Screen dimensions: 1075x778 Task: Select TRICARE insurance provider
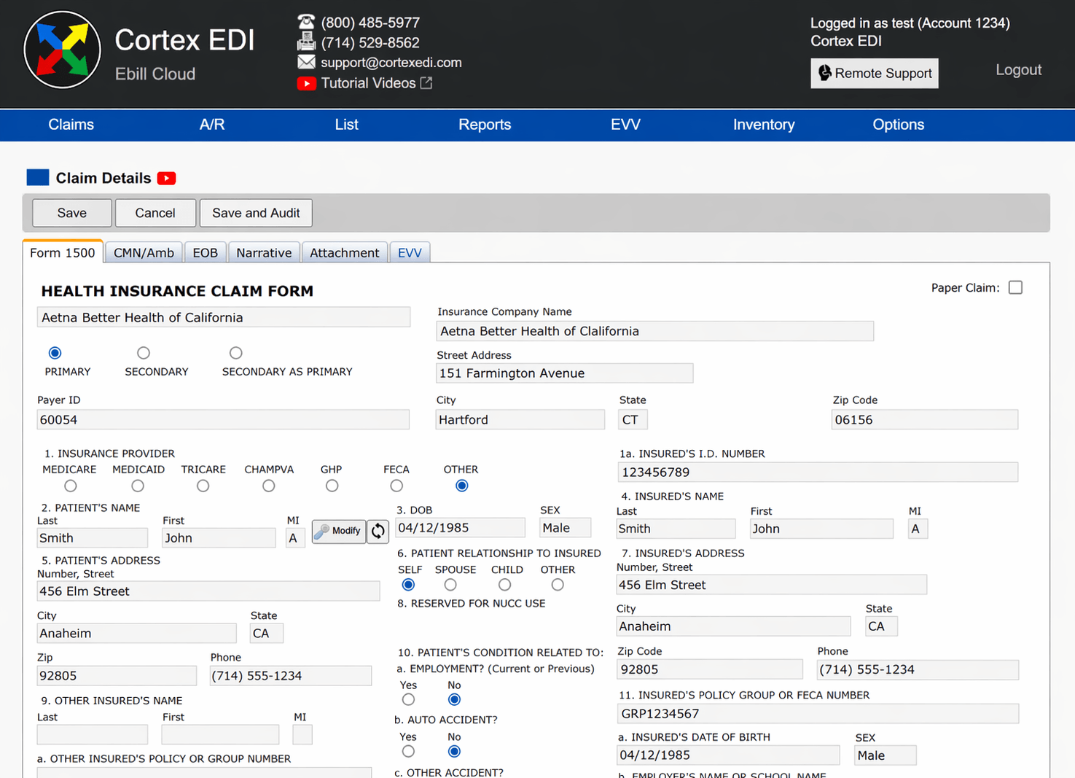(x=203, y=486)
